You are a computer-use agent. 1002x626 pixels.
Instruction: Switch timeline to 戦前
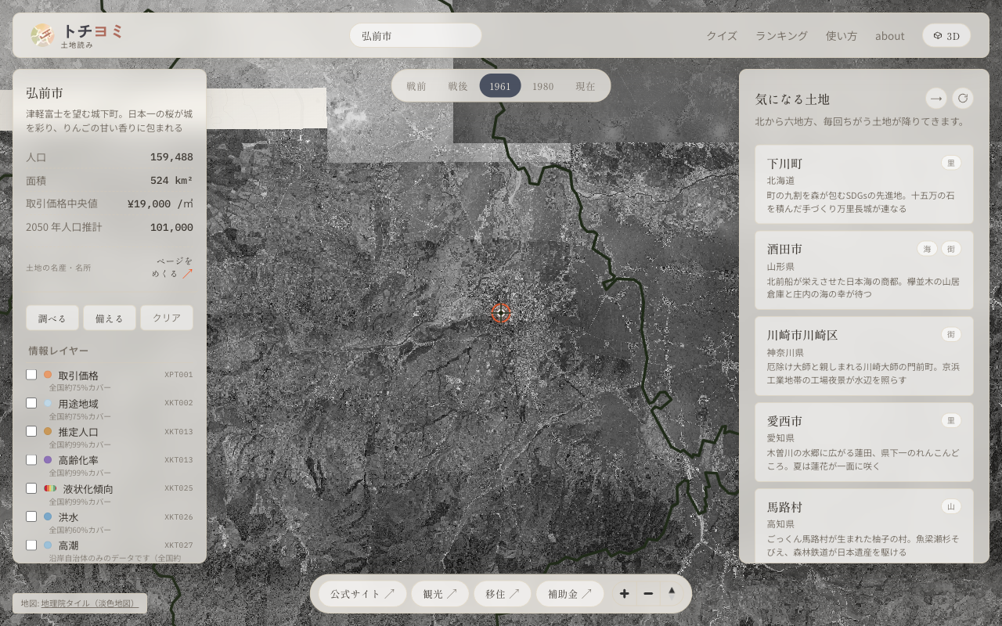(416, 86)
